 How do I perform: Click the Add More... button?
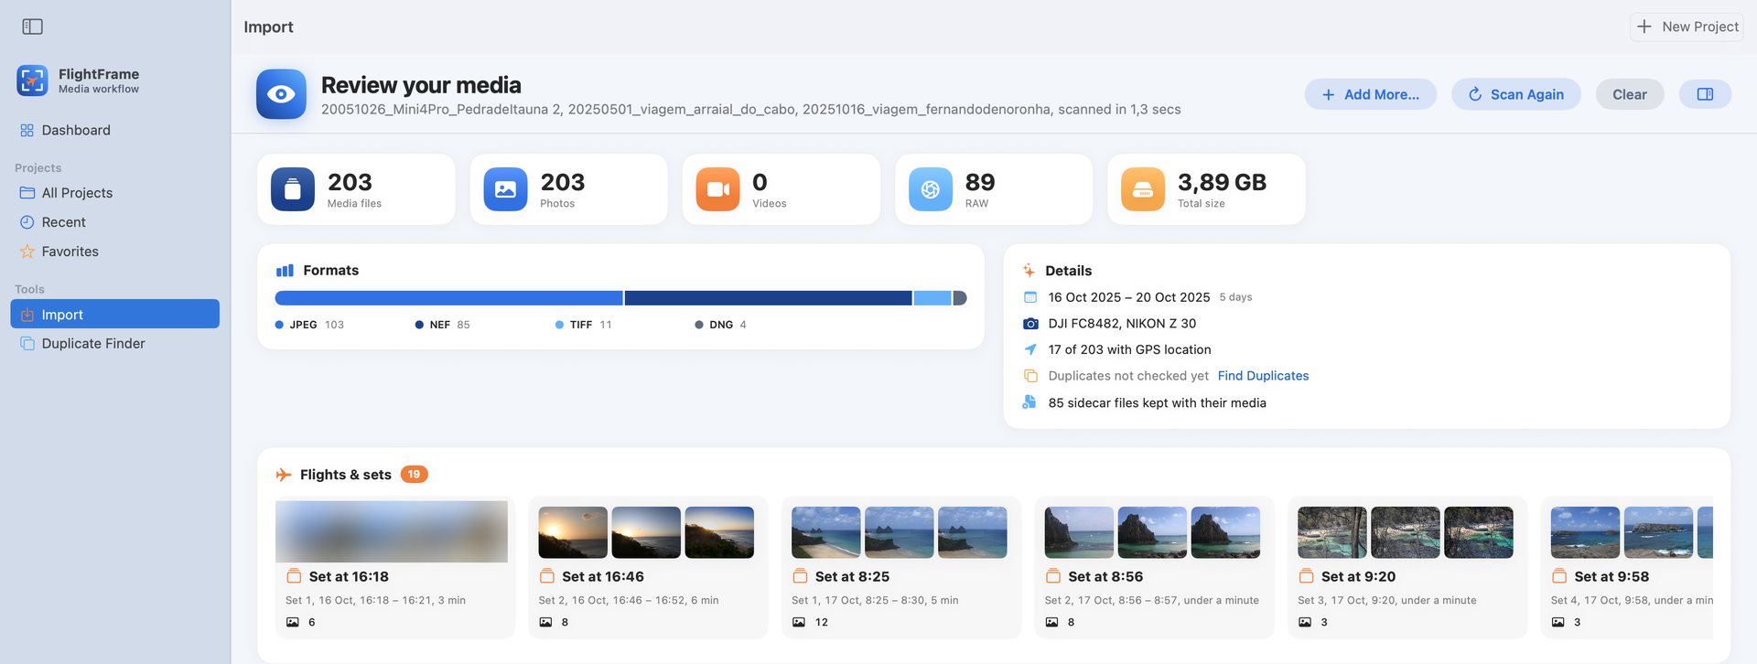[1370, 94]
